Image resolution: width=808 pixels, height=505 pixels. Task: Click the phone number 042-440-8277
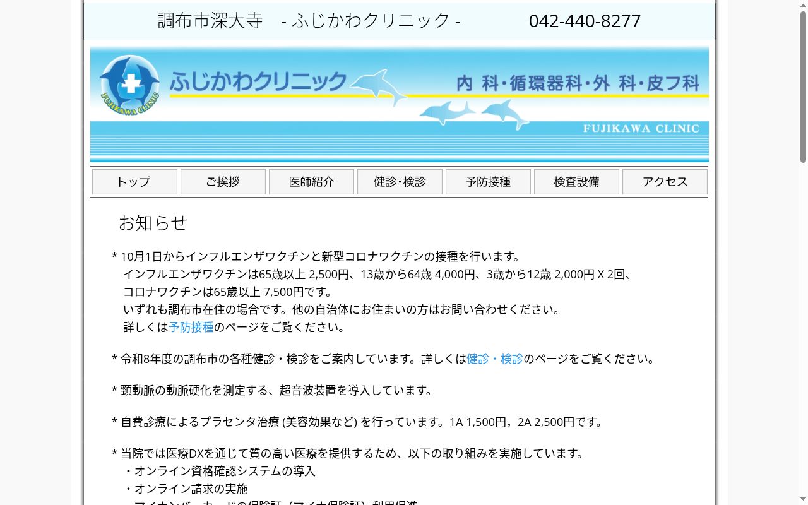coord(585,21)
